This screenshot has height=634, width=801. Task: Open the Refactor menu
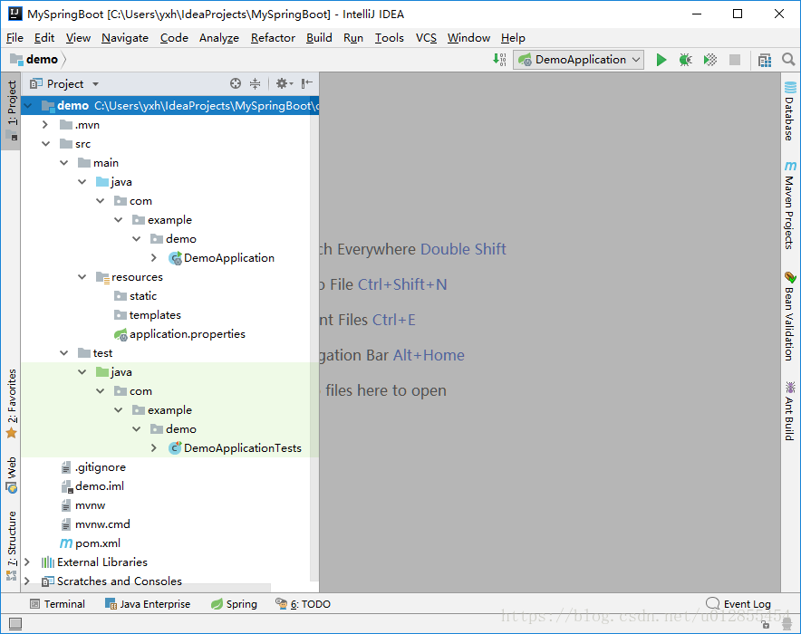tap(273, 38)
